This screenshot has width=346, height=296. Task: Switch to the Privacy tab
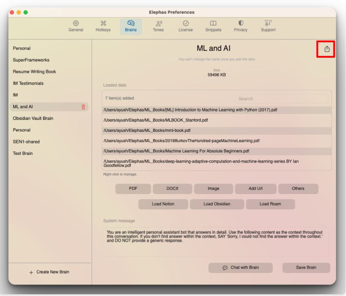[x=240, y=26]
